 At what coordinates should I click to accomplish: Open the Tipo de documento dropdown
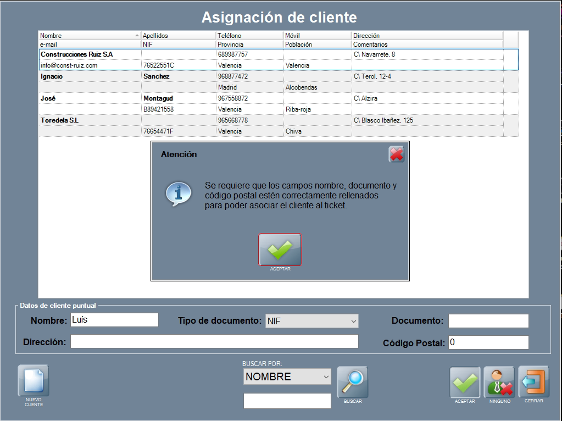pos(311,321)
